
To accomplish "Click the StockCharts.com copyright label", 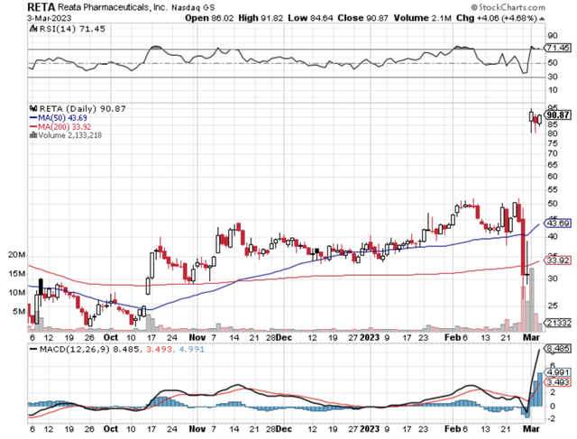I will tap(508, 7).
